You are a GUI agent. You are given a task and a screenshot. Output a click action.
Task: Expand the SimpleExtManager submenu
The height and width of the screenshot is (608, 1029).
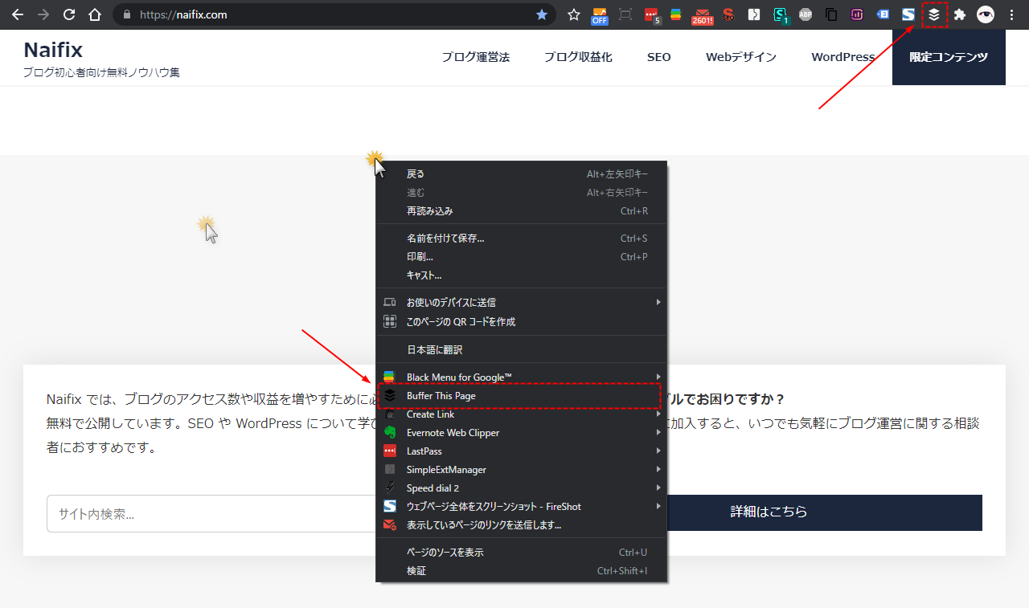click(x=522, y=470)
